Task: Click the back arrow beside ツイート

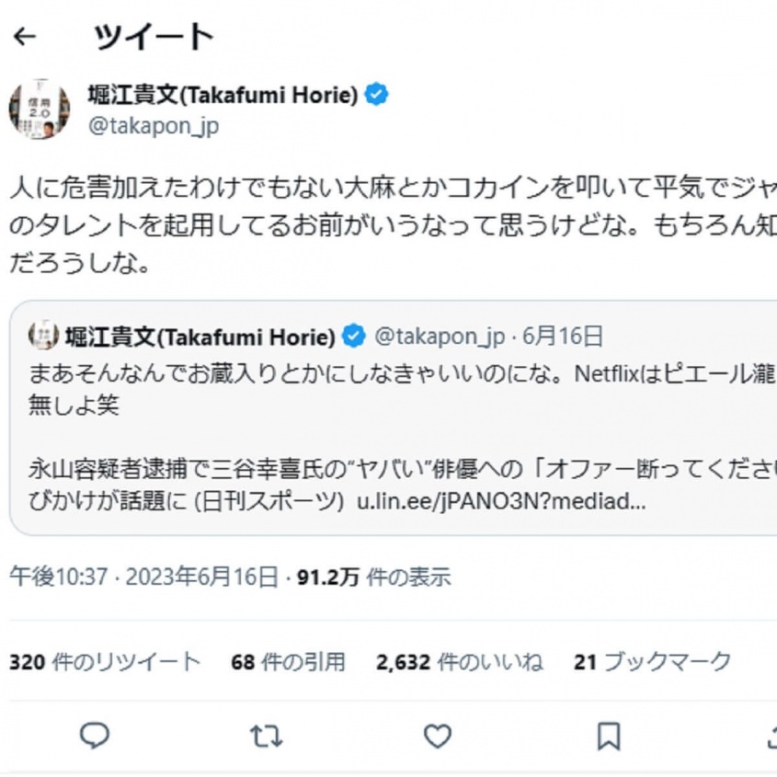Action: coord(25,37)
